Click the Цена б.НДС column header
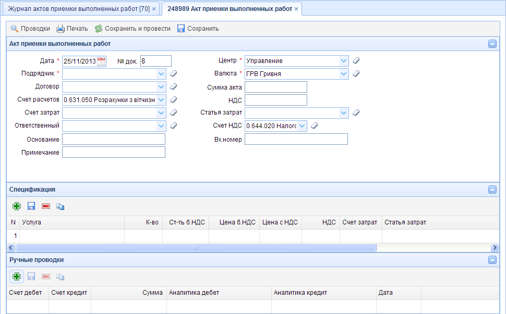Screen dimensions: 506x314 pos(234,222)
